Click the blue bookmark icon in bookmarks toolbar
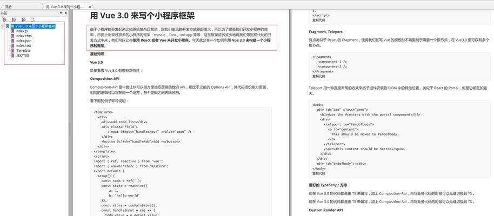Image resolution: width=494 pixels, height=216 pixels. point(23,19)
